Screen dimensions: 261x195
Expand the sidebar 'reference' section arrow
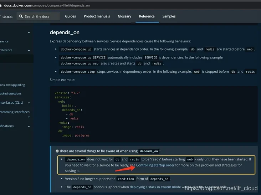29,51
